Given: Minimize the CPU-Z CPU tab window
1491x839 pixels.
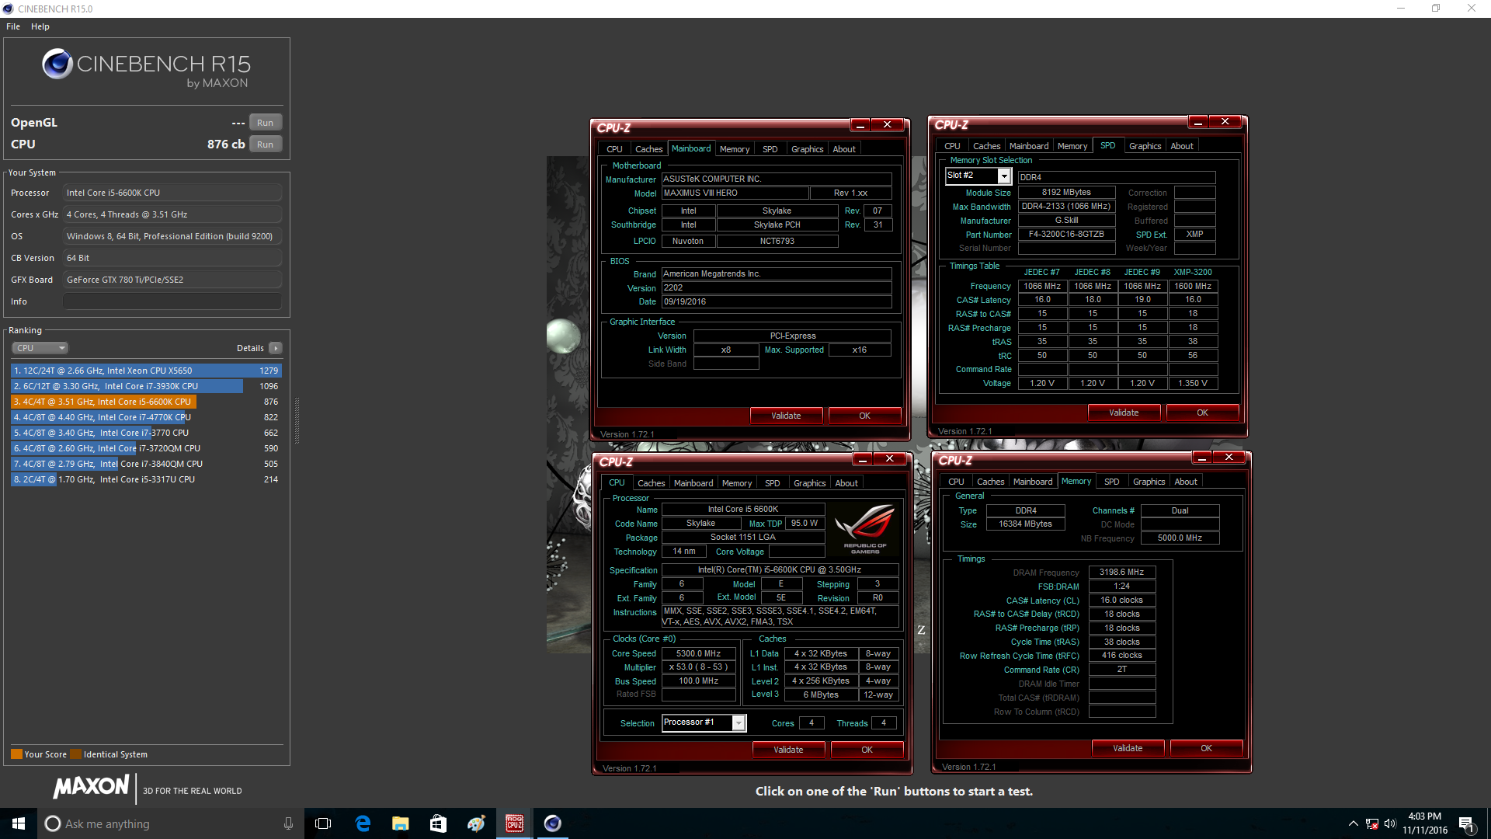Looking at the screenshot, I should (x=862, y=458).
